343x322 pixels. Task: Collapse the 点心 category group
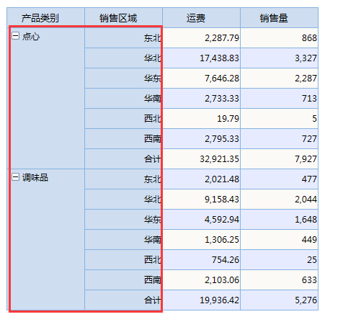[x=15, y=36]
